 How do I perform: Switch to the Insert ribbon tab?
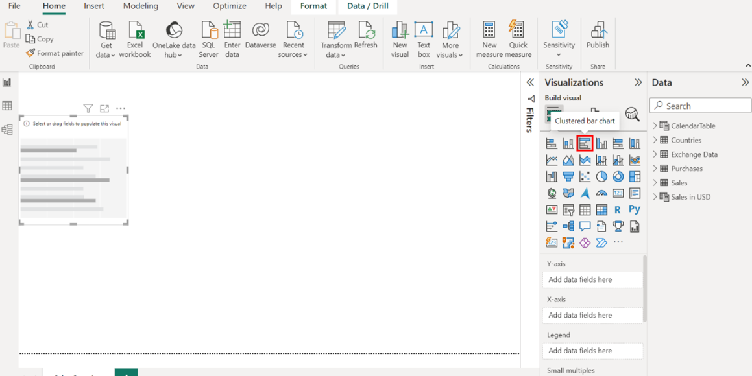coord(94,6)
